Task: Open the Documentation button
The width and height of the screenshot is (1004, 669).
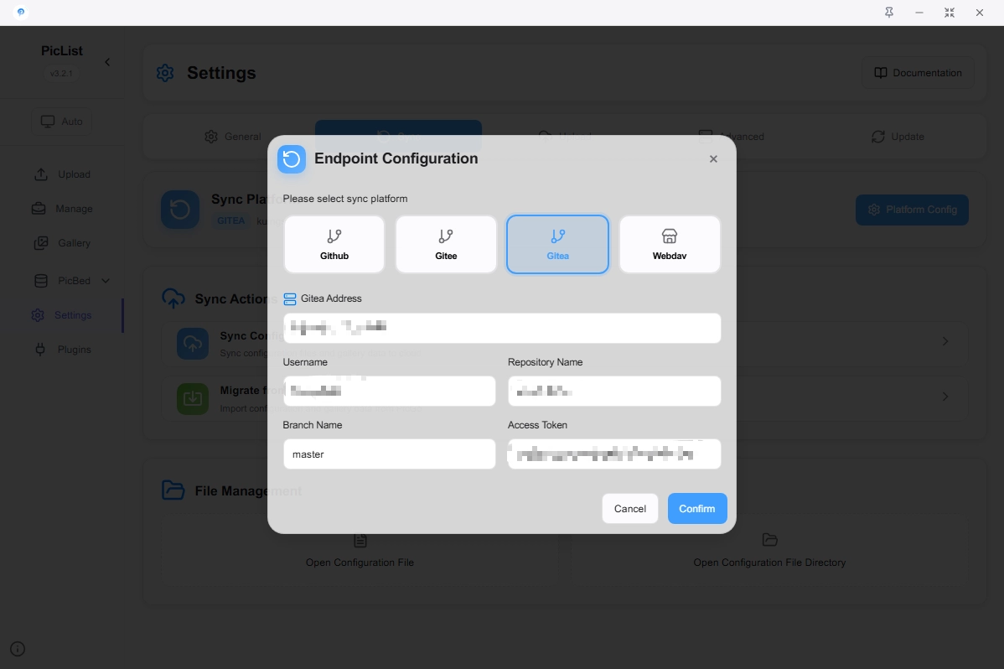Action: 918,73
